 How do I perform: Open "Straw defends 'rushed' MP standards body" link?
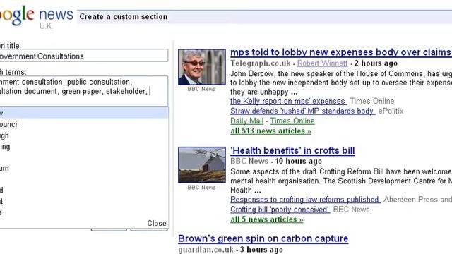point(302,111)
